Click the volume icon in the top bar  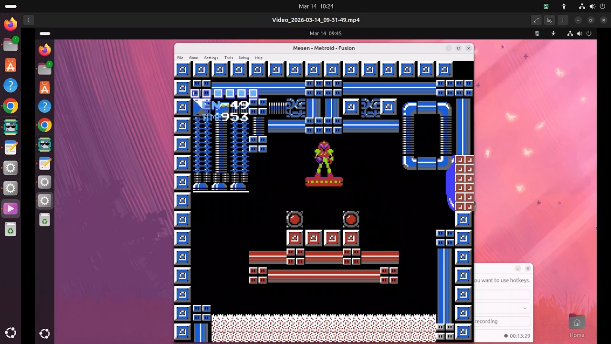(x=592, y=6)
